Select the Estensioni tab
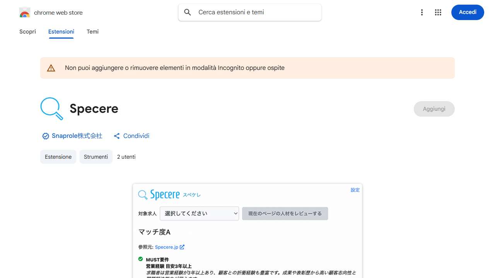This screenshot has width=495, height=278. 61,32
